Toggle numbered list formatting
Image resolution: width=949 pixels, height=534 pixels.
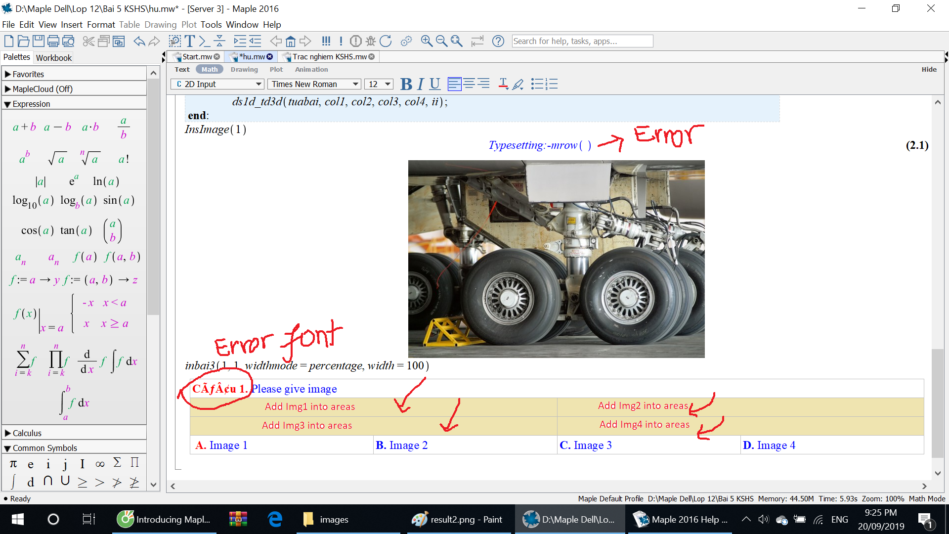[x=552, y=84]
